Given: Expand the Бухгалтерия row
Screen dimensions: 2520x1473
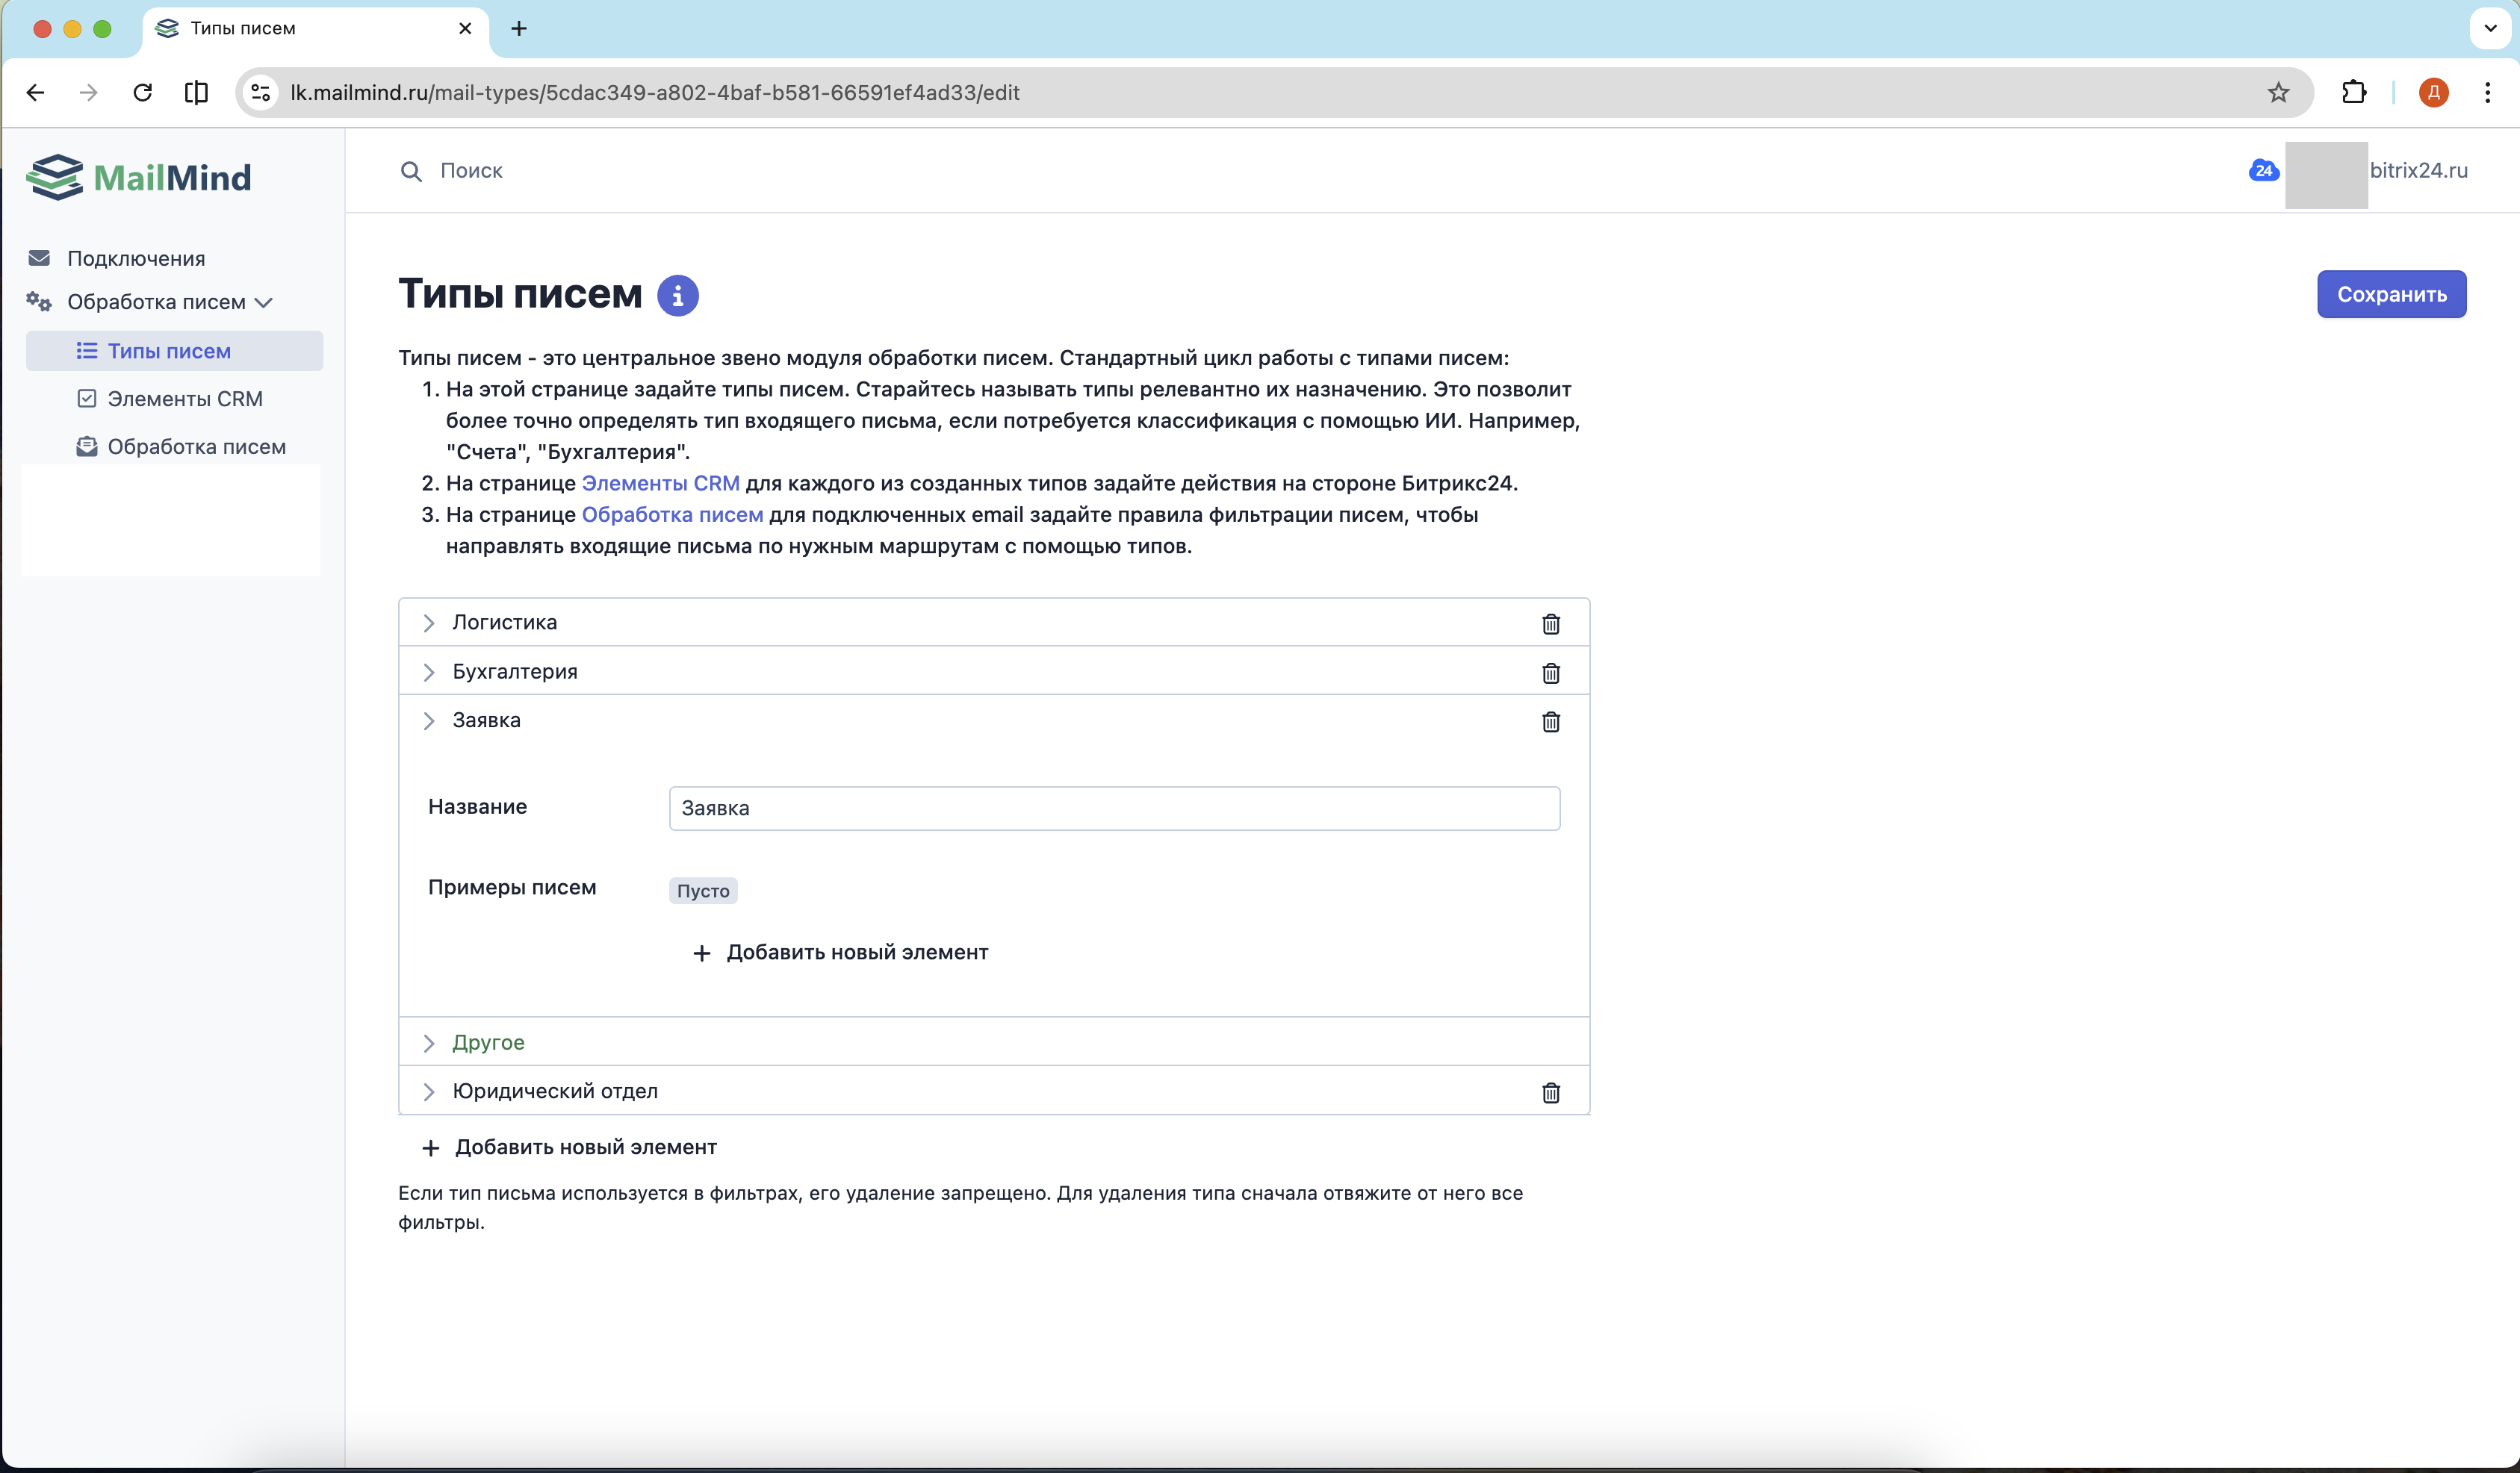Looking at the screenshot, I should click(x=429, y=671).
